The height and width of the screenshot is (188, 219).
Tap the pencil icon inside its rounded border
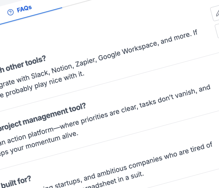pyautogui.click(x=217, y=13)
